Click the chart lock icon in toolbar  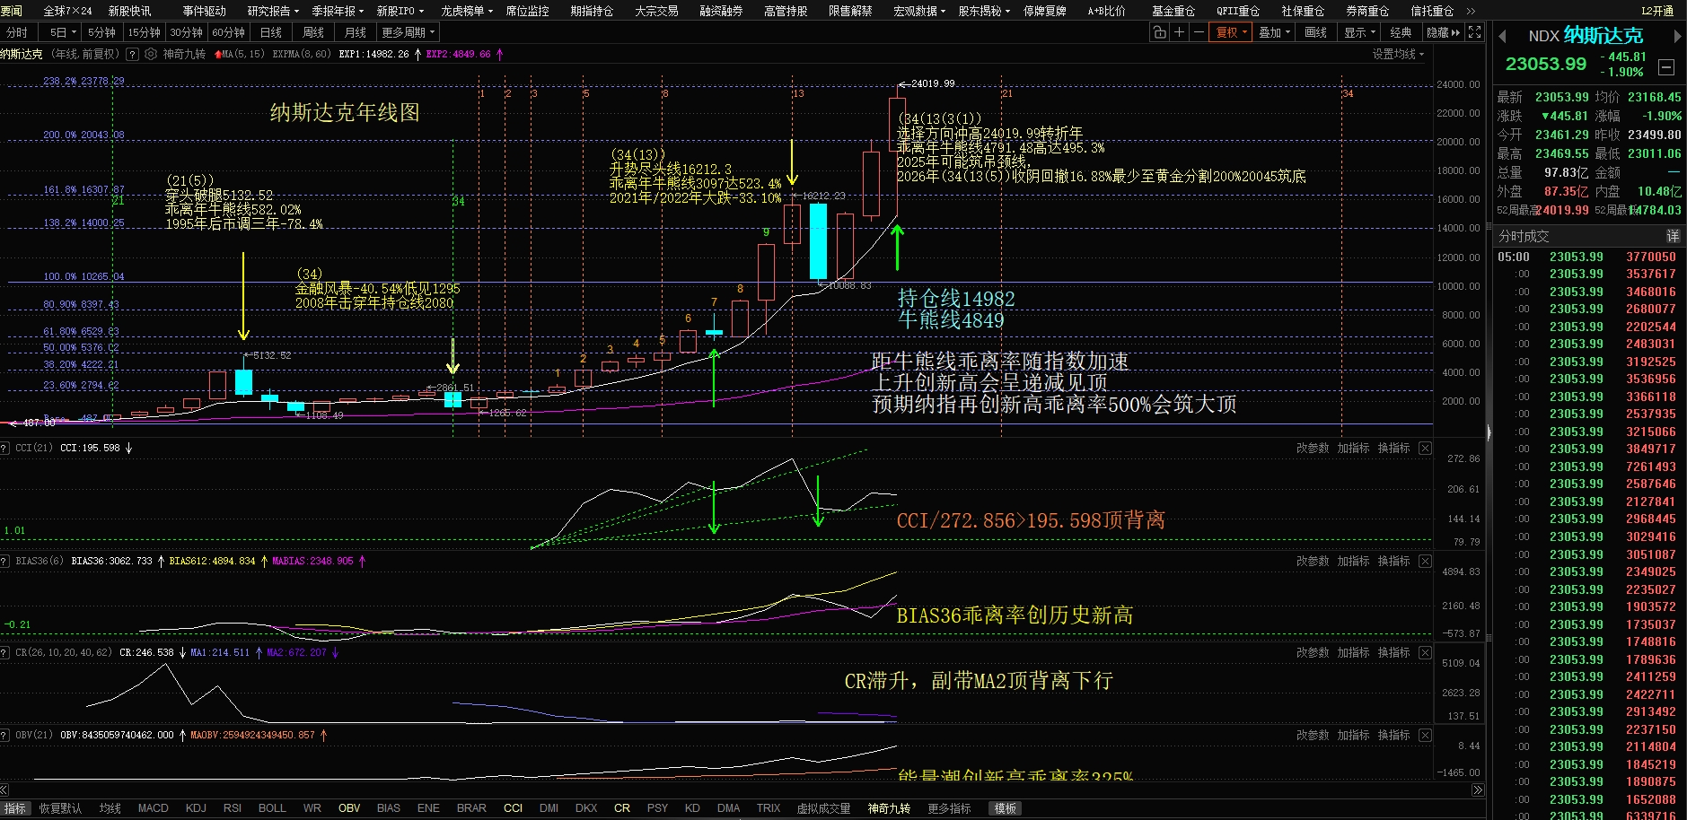click(1159, 32)
